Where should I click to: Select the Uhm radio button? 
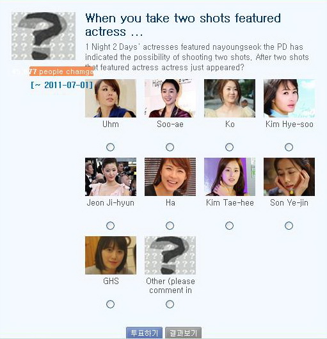110,147
